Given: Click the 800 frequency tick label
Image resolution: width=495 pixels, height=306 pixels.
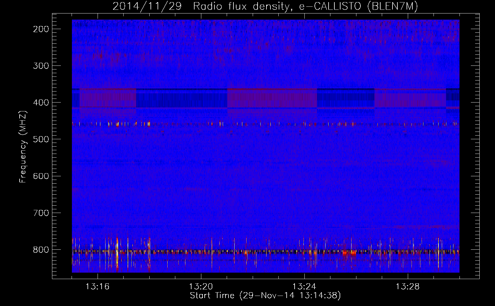Looking at the screenshot, I should (x=41, y=249).
